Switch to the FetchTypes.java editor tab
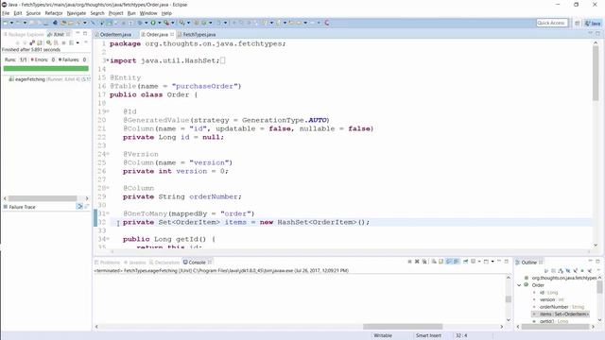This screenshot has height=340, width=605. click(199, 34)
